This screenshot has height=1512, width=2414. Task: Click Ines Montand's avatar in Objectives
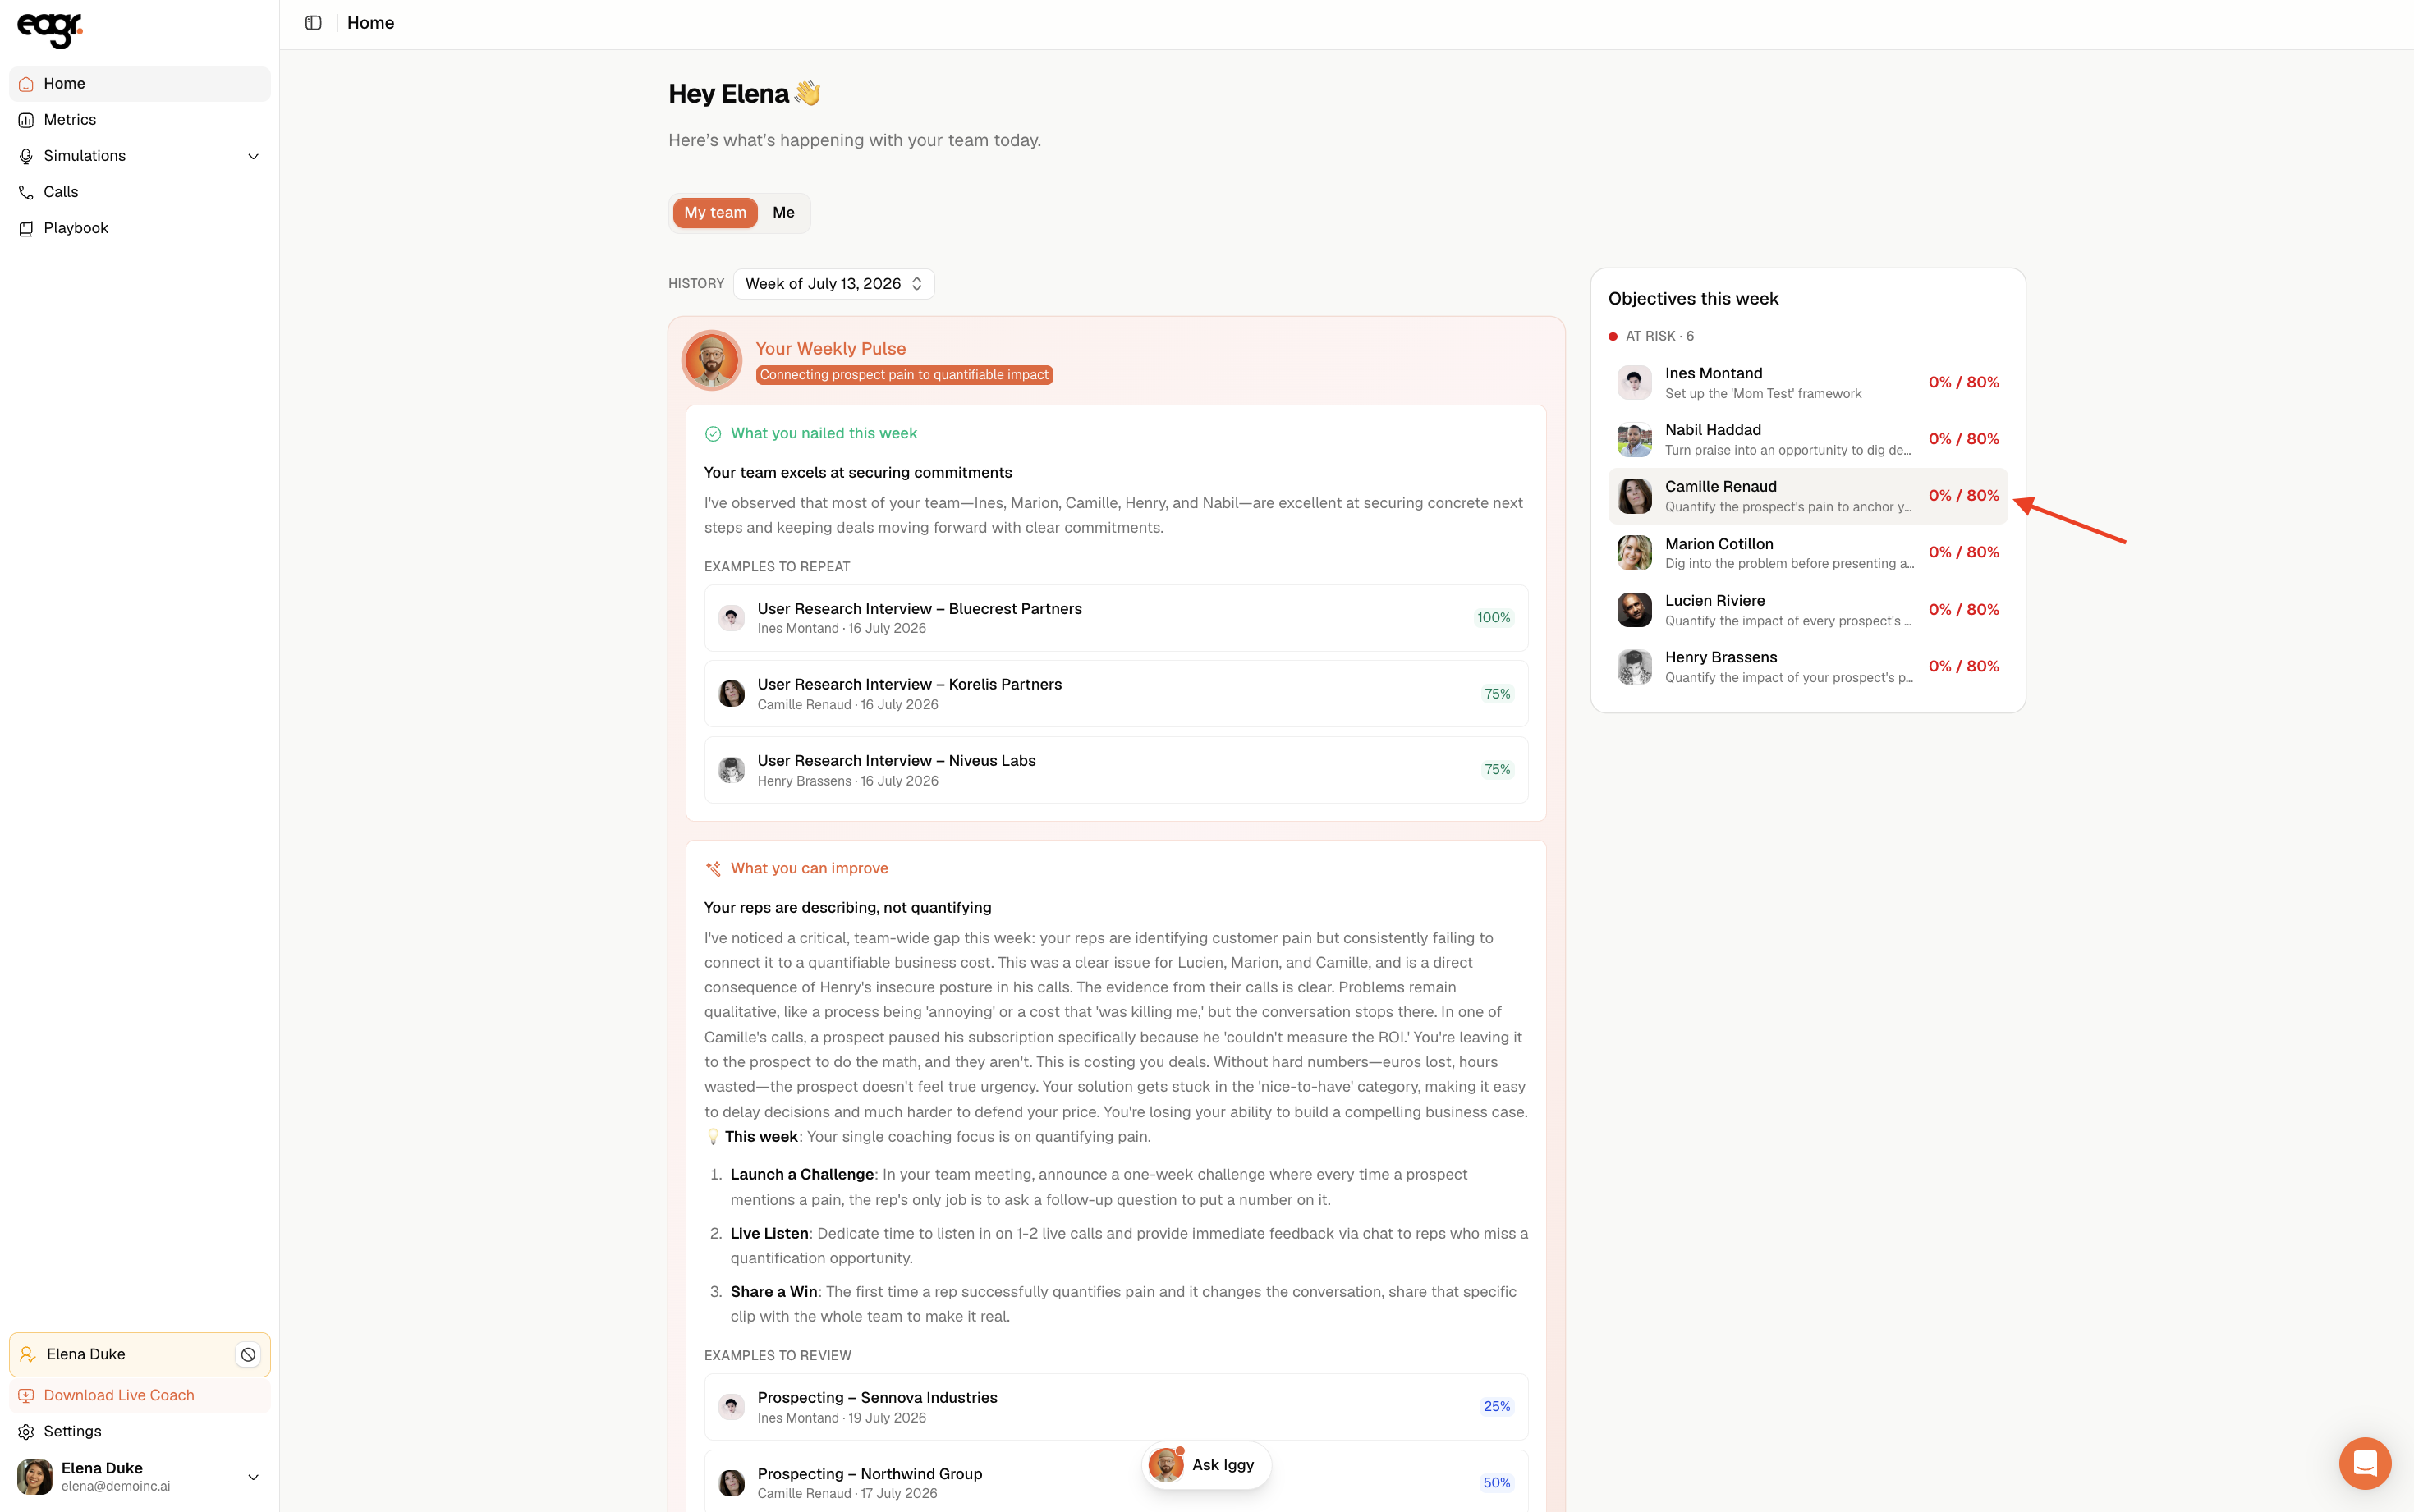[1634, 382]
